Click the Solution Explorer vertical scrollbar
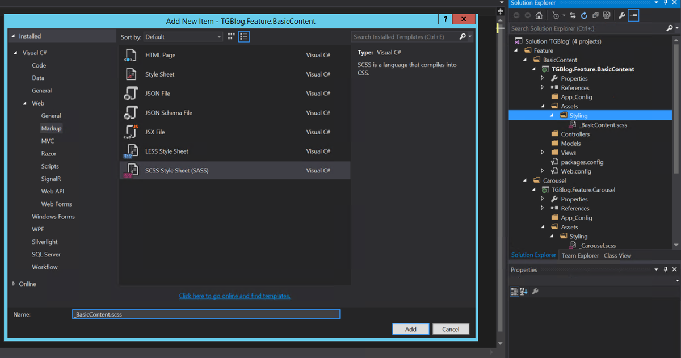Viewport: 681px width, 358px height. pos(676,142)
